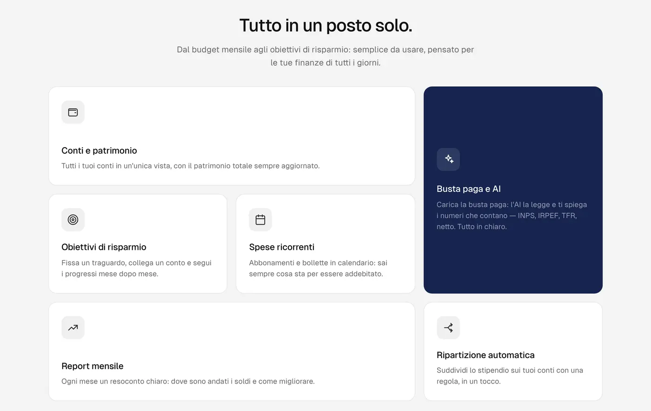This screenshot has width=651, height=411.
Task: Select the 'Busta paga e AI' heading
Action: pyautogui.click(x=469, y=189)
